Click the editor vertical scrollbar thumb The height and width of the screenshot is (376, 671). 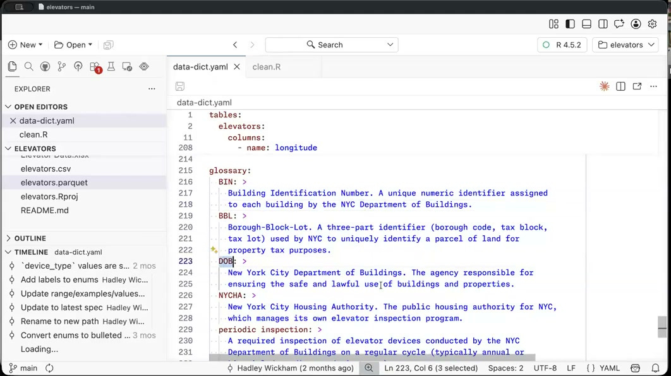[662, 327]
